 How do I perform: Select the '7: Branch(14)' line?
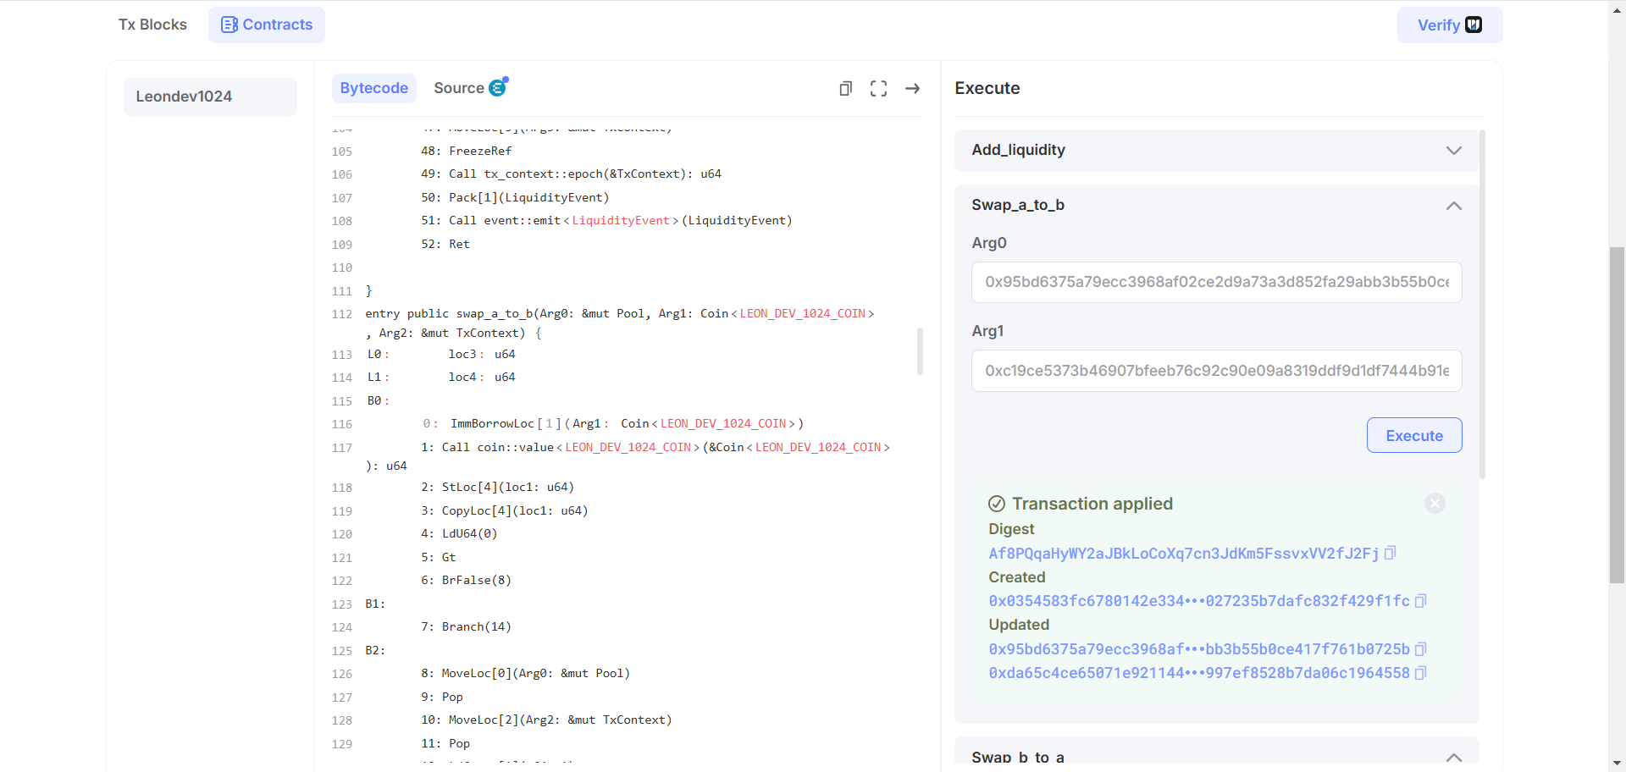[x=466, y=626]
